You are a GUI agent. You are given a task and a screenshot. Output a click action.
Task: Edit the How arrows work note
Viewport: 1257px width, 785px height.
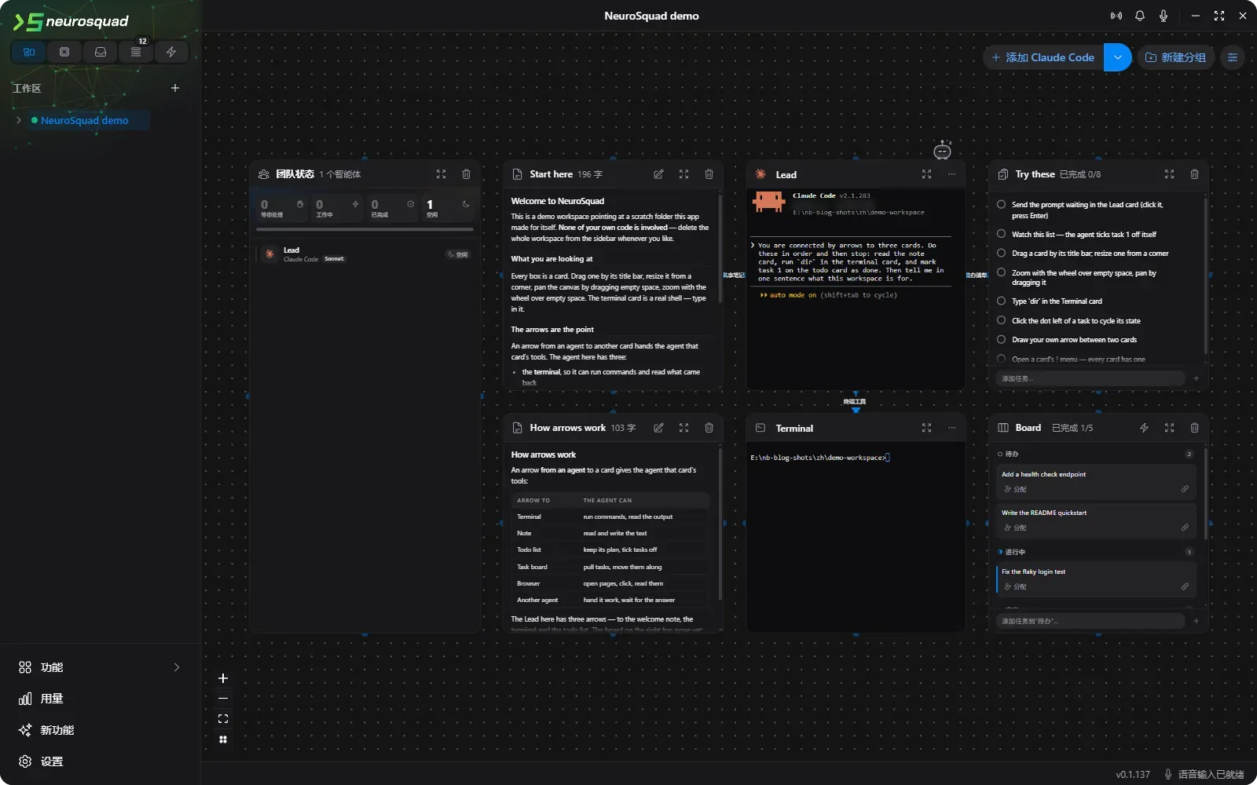click(x=658, y=428)
